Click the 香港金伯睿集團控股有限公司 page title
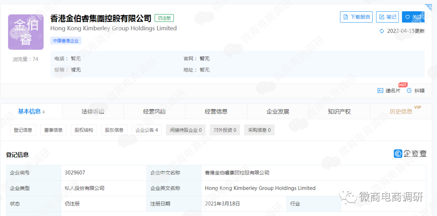 point(101,18)
